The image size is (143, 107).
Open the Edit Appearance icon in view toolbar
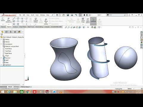point(92,27)
